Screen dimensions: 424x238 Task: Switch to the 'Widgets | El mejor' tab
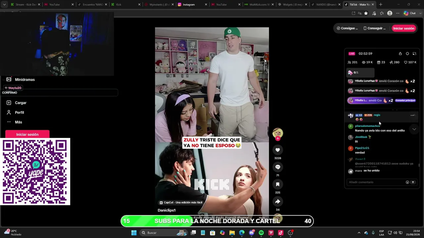tap(292, 5)
